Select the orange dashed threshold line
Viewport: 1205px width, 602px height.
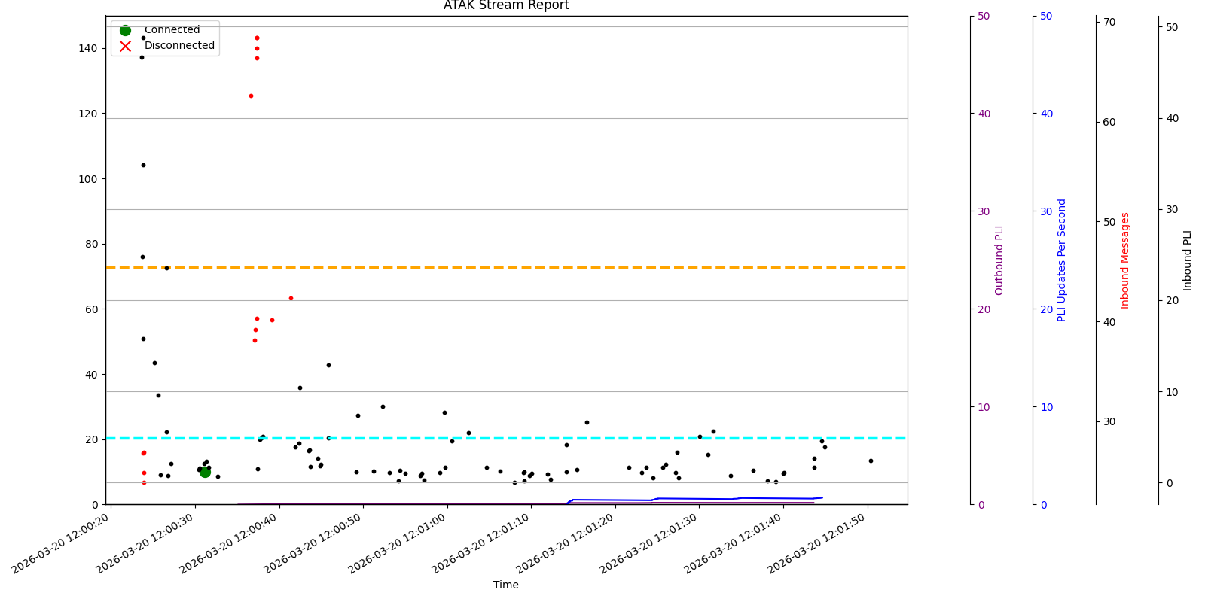(x=527, y=267)
